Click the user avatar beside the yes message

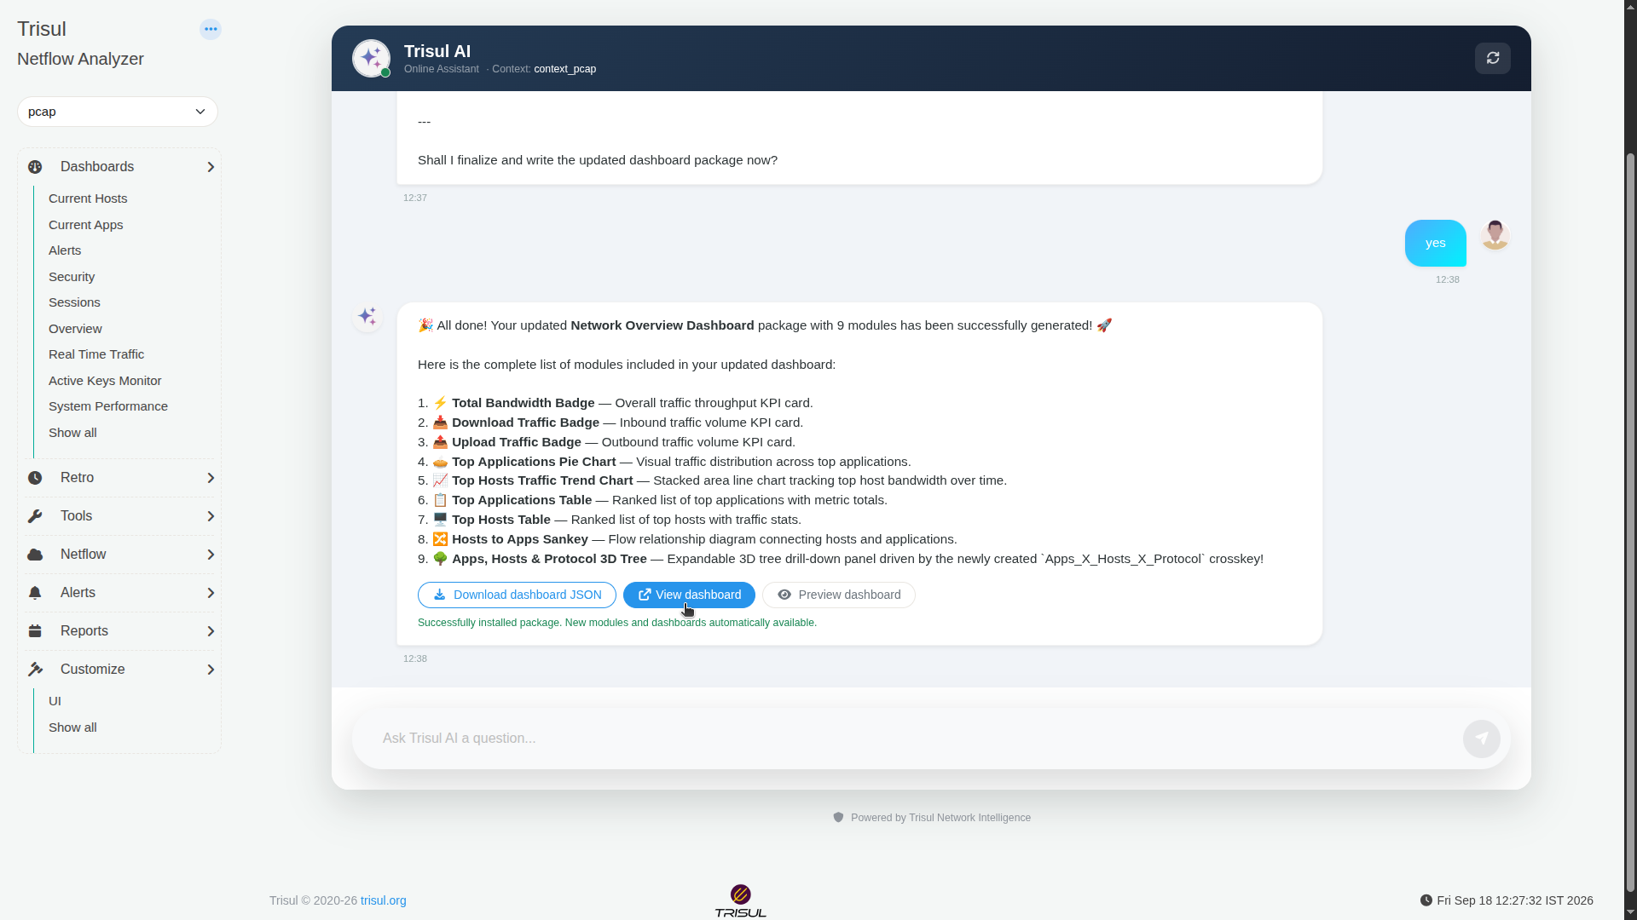tap(1495, 236)
